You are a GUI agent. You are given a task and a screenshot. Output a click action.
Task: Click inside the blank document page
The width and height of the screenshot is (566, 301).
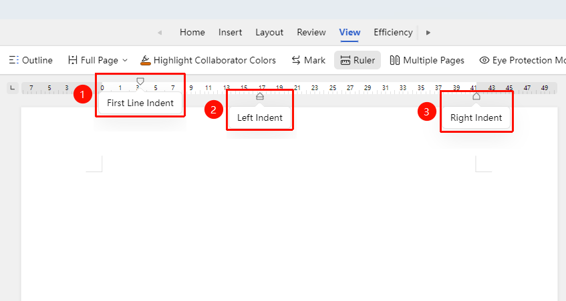point(289,204)
